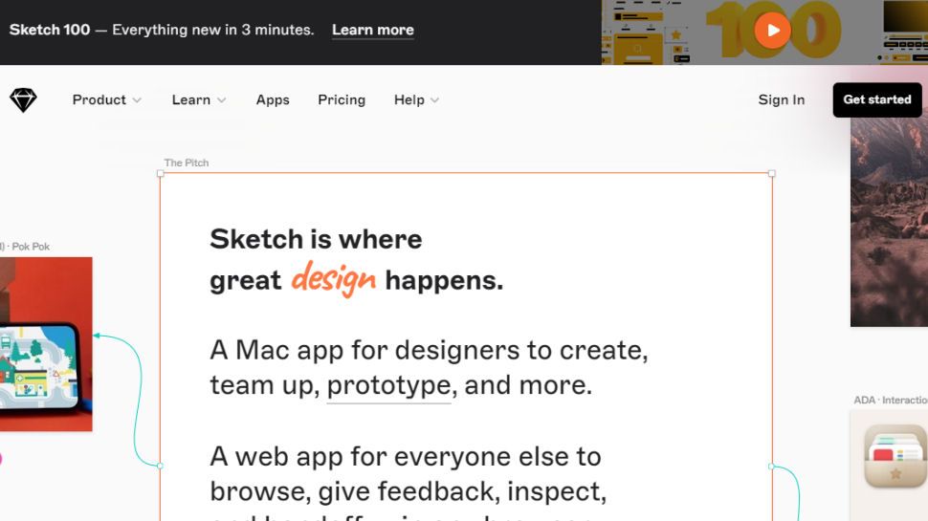Expand the Learn menu chevron
Viewport: 928px width, 521px height.
pyautogui.click(x=221, y=100)
